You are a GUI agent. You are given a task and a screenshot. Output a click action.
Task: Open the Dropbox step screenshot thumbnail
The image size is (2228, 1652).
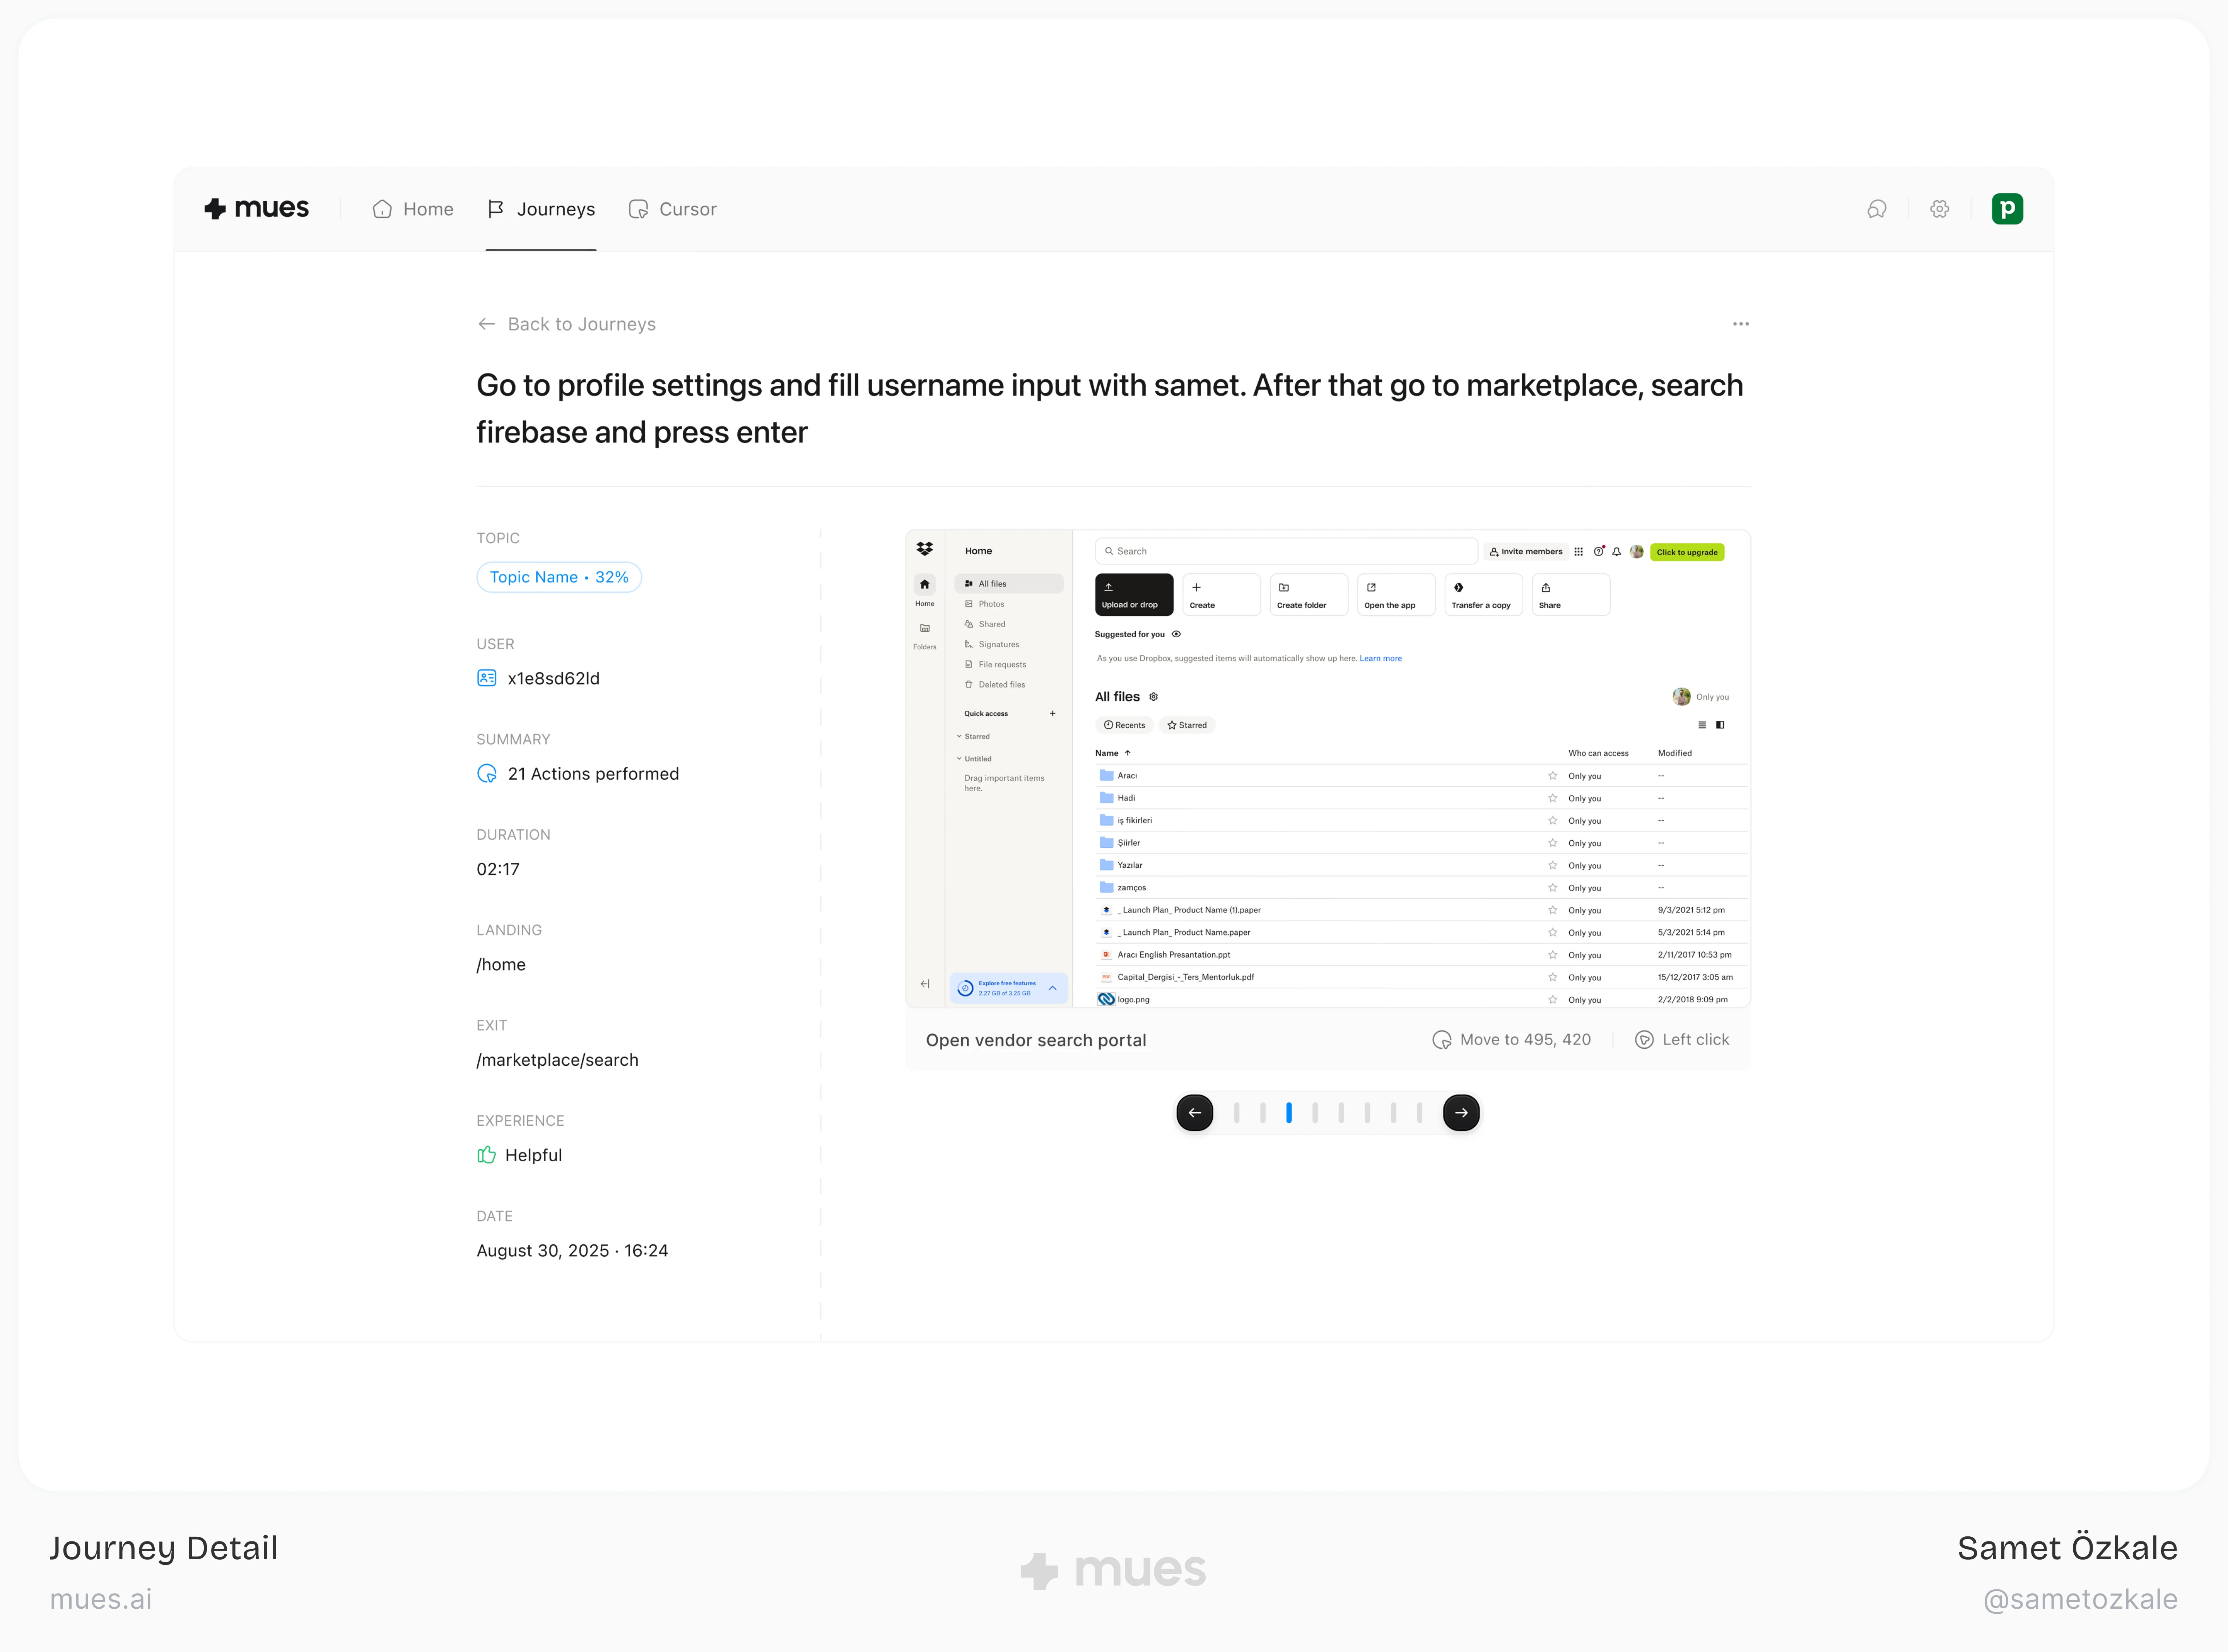tap(1327, 768)
